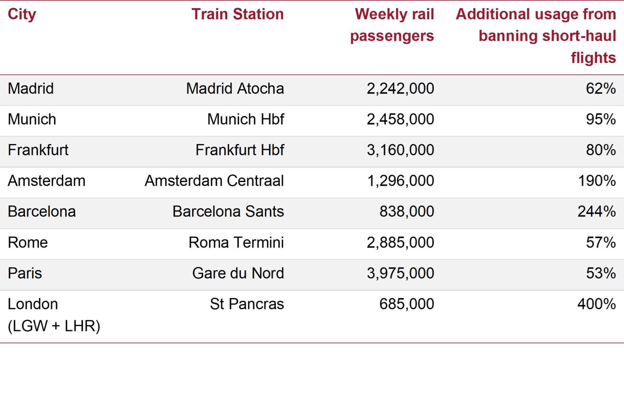Click the Barcelona Sants cell
This screenshot has height=399, width=624.
pos(228,211)
